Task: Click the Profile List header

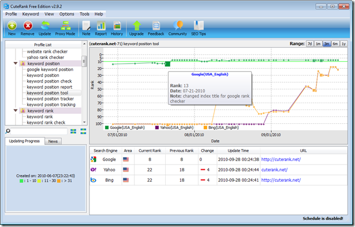Action: [43, 45]
